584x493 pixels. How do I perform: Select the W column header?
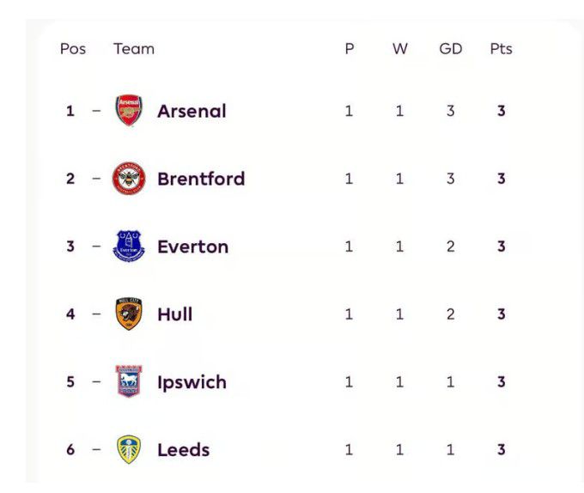click(x=400, y=49)
